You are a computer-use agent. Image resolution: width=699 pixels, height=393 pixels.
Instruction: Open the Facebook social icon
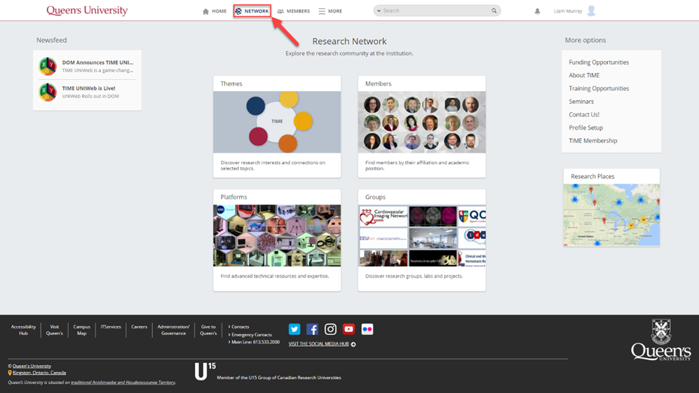click(x=313, y=329)
